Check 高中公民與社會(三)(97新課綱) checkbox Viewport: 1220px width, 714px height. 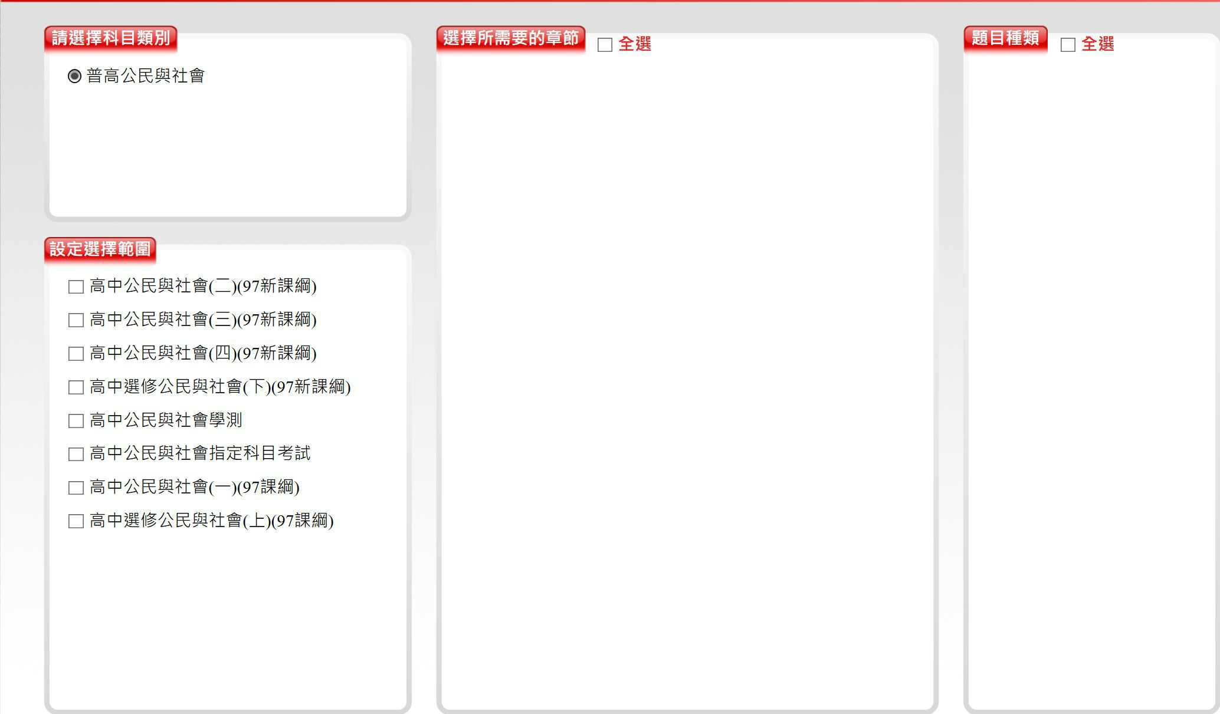[x=76, y=320]
